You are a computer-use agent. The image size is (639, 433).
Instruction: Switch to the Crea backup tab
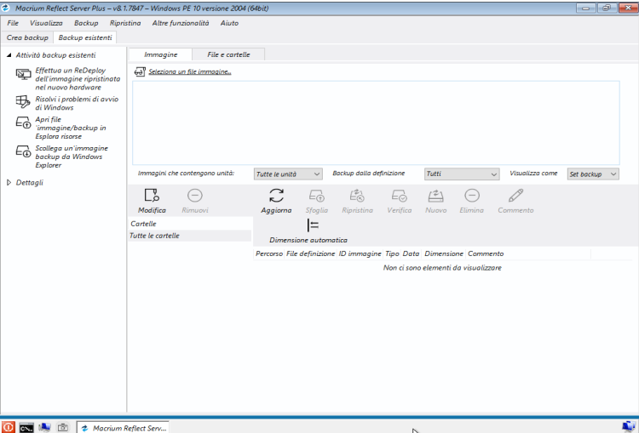point(27,37)
